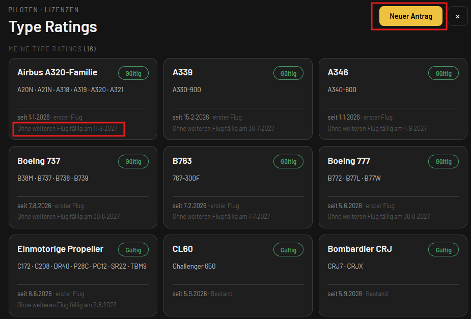Viewport: 471px width, 319px height.
Task: Click the 'MEINE TYPE RATINGS (16)' label
Action: click(52, 49)
